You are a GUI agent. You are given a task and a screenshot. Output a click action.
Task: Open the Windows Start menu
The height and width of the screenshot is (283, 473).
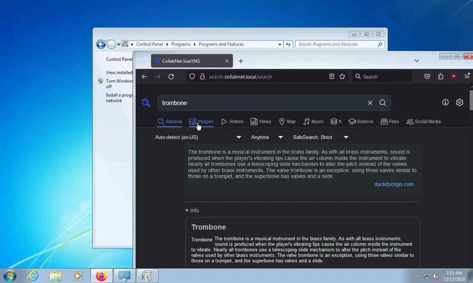[10, 276]
